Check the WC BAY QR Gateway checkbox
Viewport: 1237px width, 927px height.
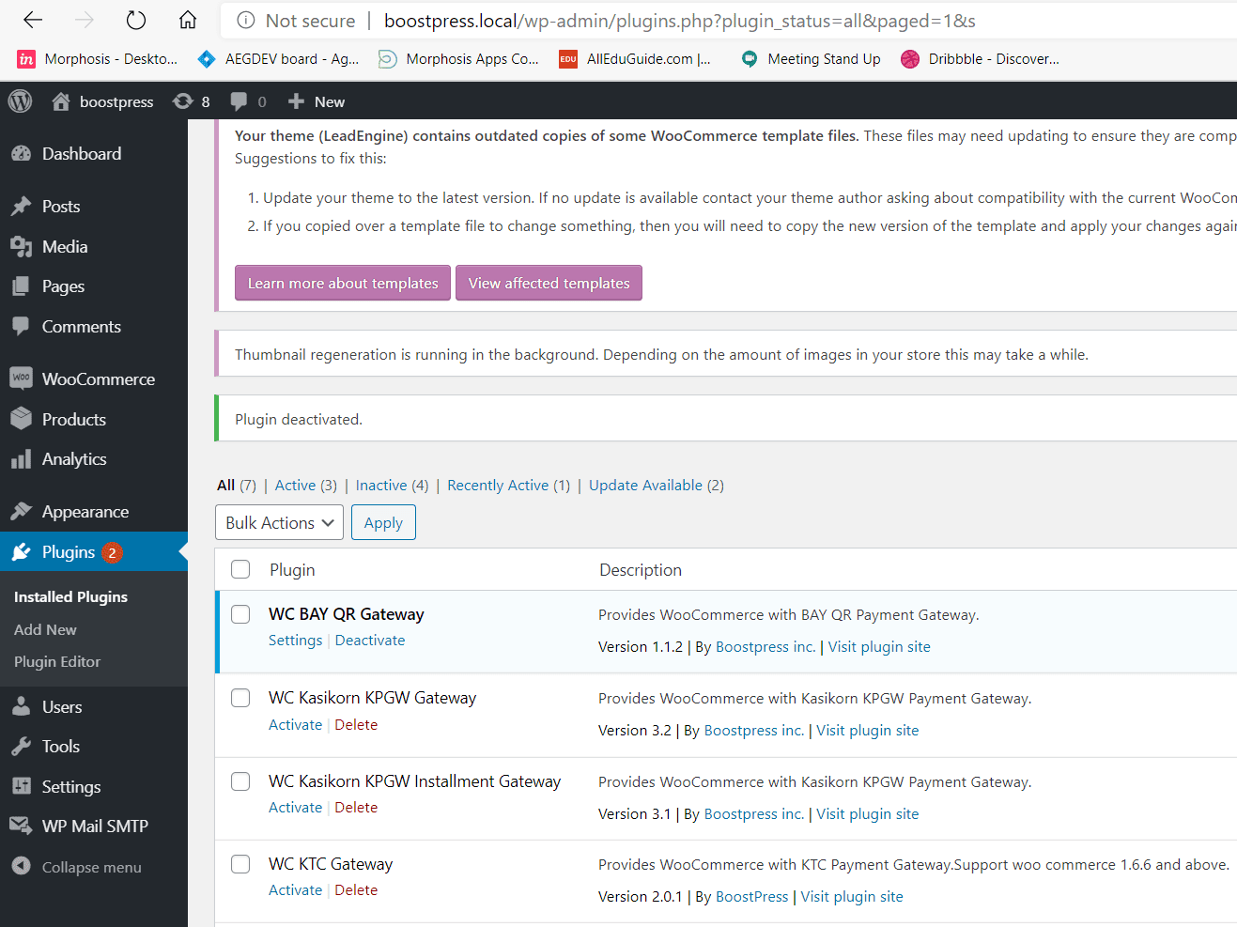tap(240, 614)
